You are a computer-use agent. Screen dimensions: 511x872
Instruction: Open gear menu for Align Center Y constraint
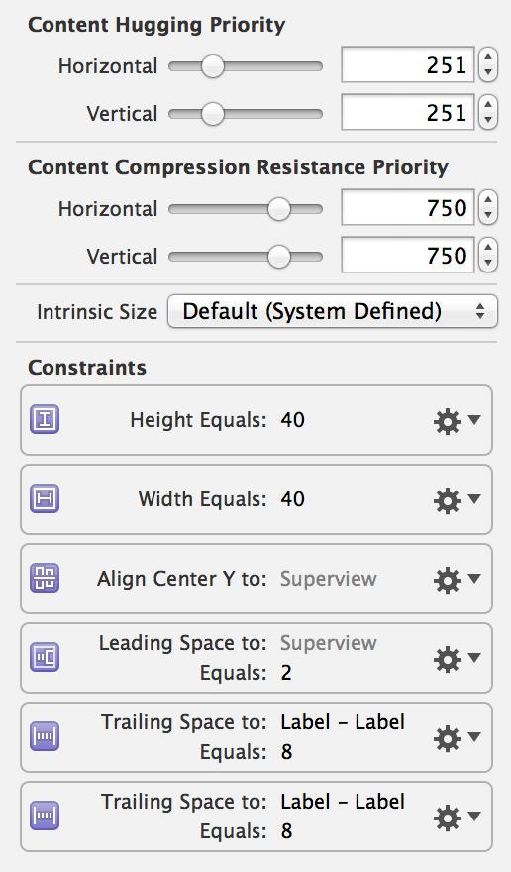click(457, 580)
